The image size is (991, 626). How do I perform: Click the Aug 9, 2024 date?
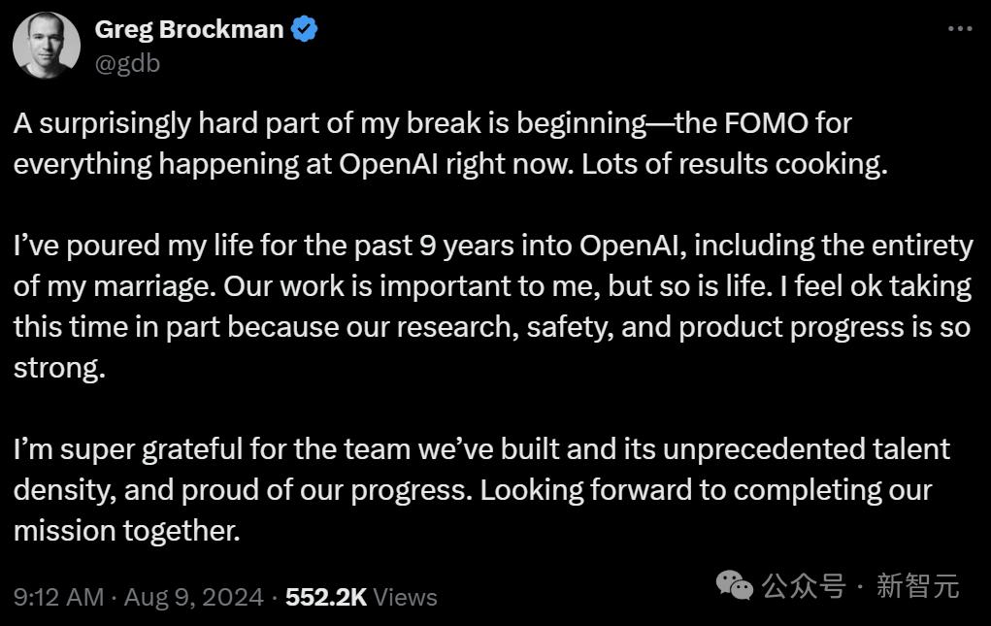click(194, 597)
